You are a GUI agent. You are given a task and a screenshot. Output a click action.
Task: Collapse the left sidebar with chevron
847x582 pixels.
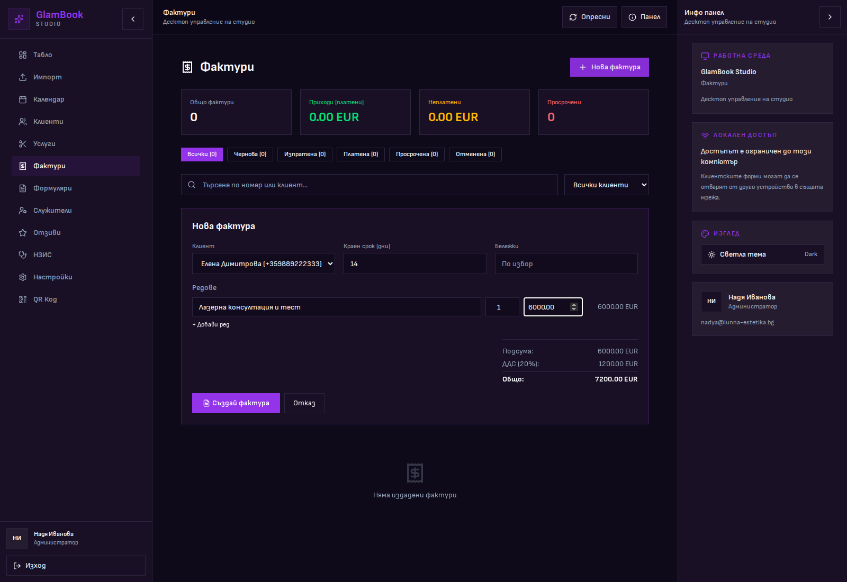pos(133,19)
